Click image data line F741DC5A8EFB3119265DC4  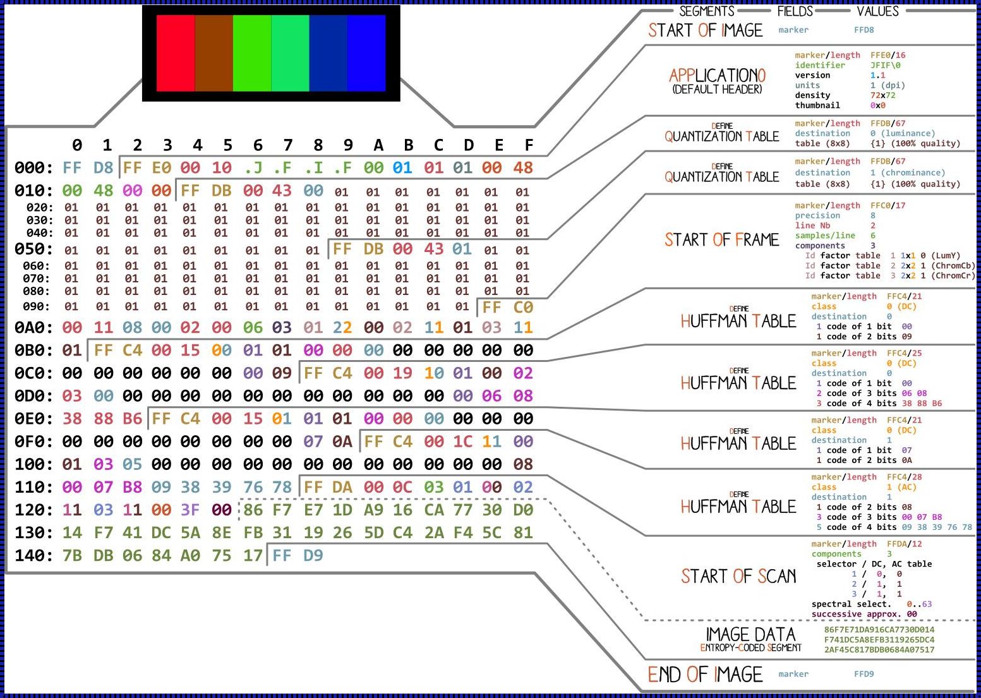coord(879,640)
